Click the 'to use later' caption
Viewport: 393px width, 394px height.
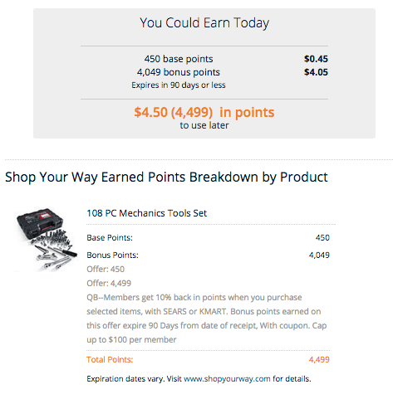[x=204, y=125]
